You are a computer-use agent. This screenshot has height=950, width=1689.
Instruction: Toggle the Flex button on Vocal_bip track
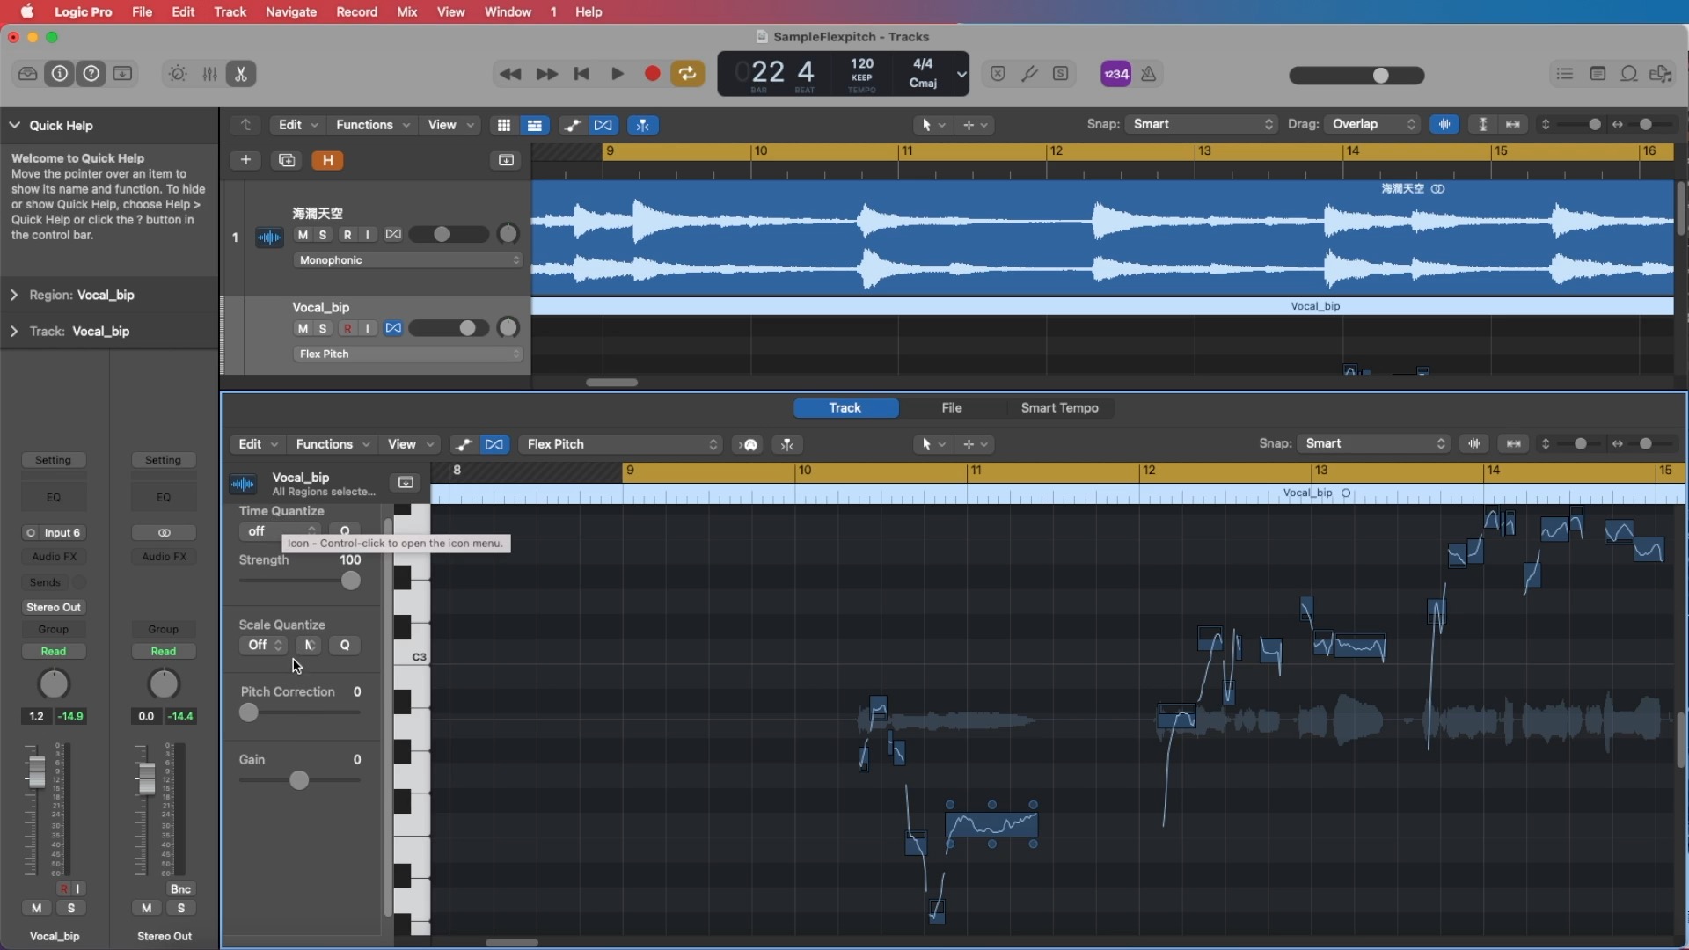point(393,328)
